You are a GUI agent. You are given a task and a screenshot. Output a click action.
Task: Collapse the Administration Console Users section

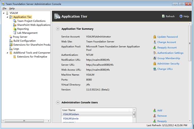pos(58,102)
